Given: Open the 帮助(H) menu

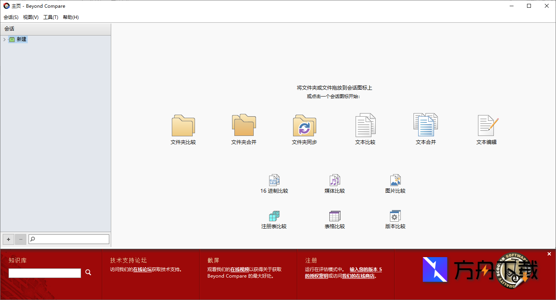Looking at the screenshot, I should point(71,17).
